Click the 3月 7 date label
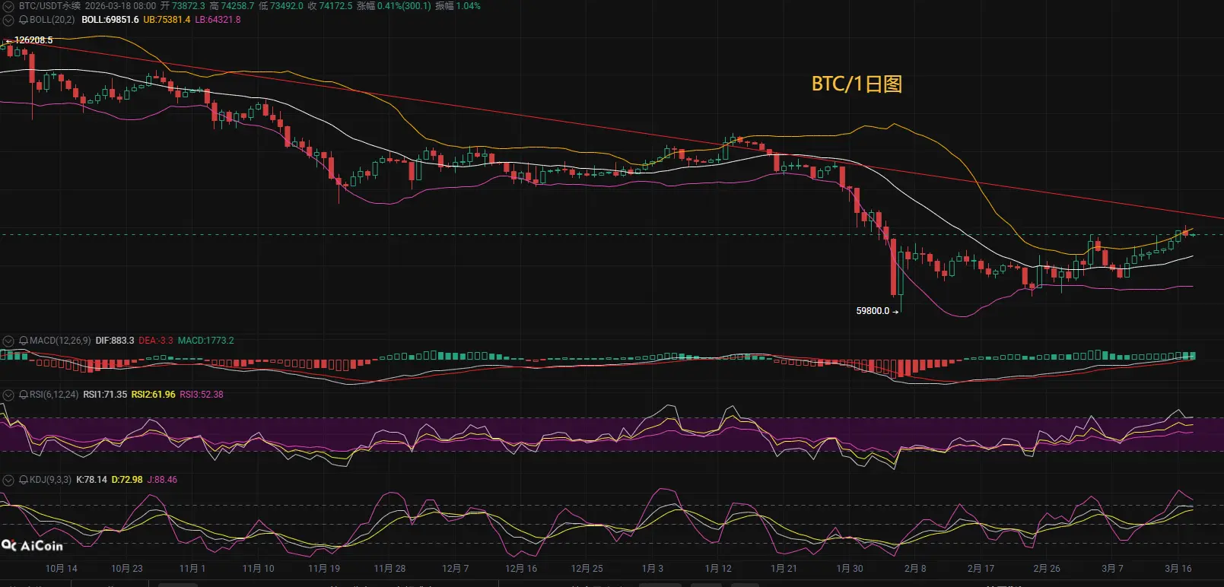This screenshot has height=587, width=1224. coord(1112,569)
